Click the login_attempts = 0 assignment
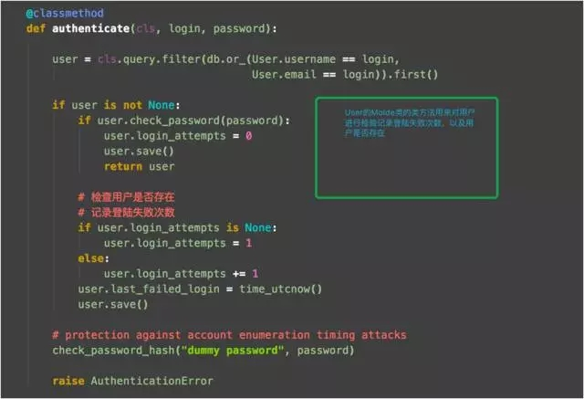584x399 pixels. (178, 136)
